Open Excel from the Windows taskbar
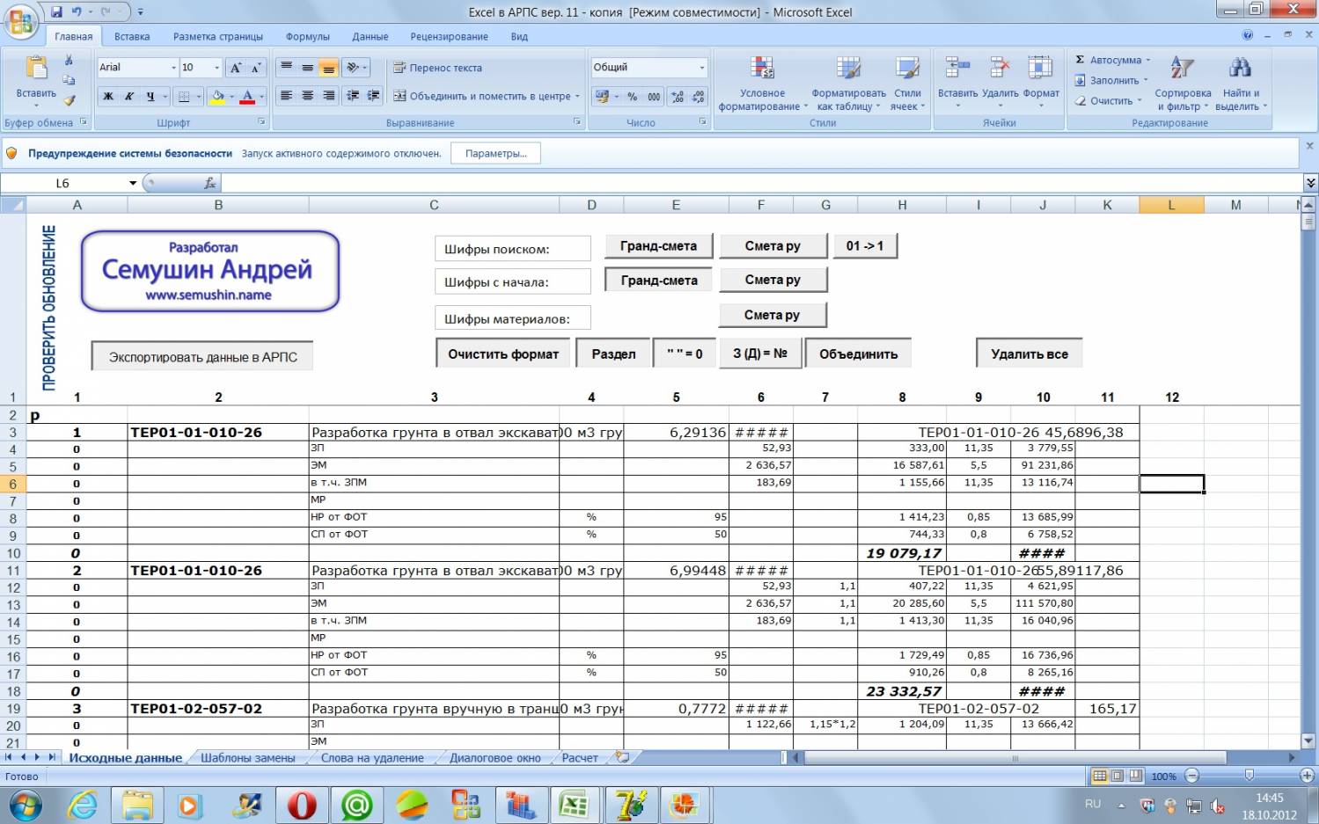 (575, 805)
